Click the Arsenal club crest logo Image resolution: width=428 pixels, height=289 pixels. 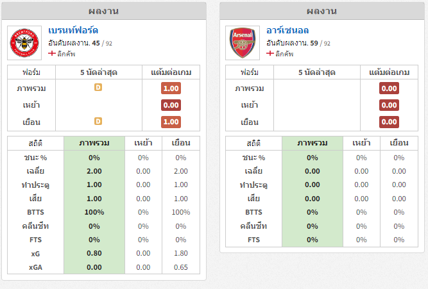tap(243, 43)
